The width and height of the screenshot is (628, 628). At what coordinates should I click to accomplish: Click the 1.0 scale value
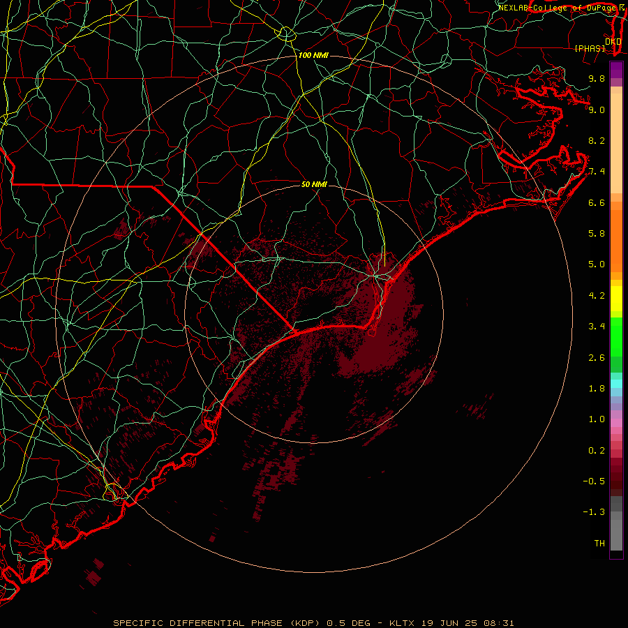click(x=597, y=419)
